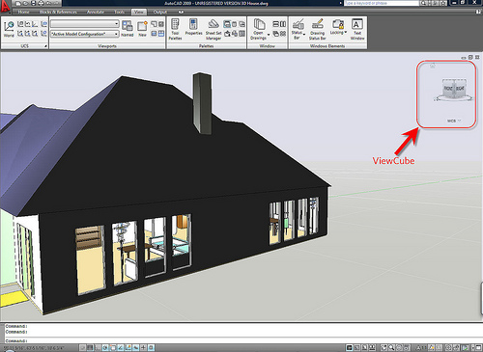Open the Tool Palettes window
This screenshot has height=352, width=483.
(x=175, y=29)
